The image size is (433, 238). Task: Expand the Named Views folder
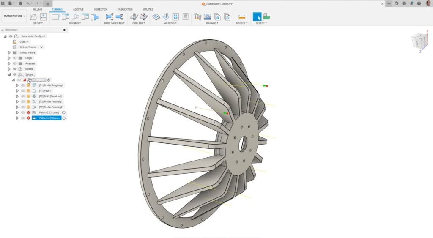coord(9,52)
